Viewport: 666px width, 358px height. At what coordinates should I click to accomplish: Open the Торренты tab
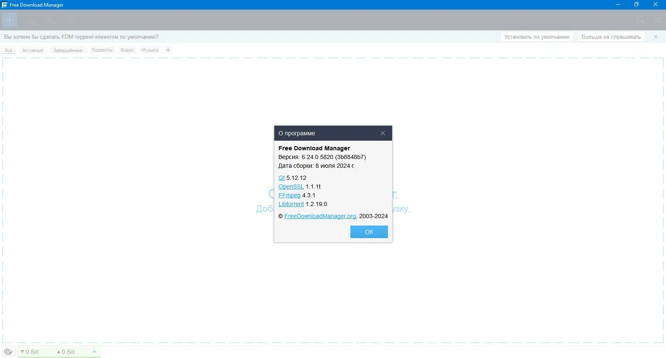(x=102, y=50)
